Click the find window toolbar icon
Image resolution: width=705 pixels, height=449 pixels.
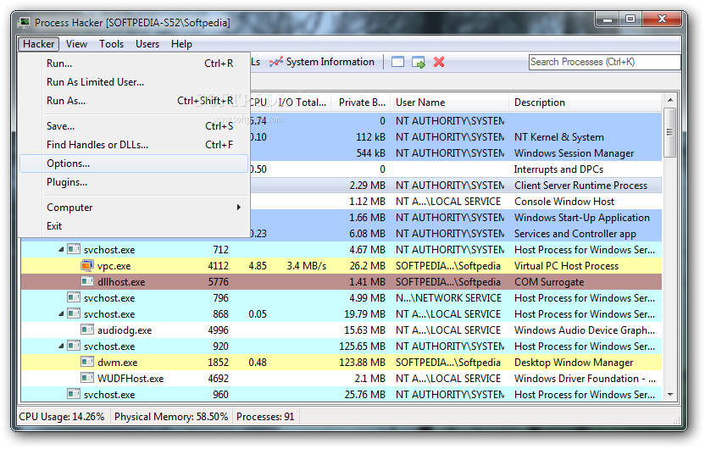click(x=398, y=62)
